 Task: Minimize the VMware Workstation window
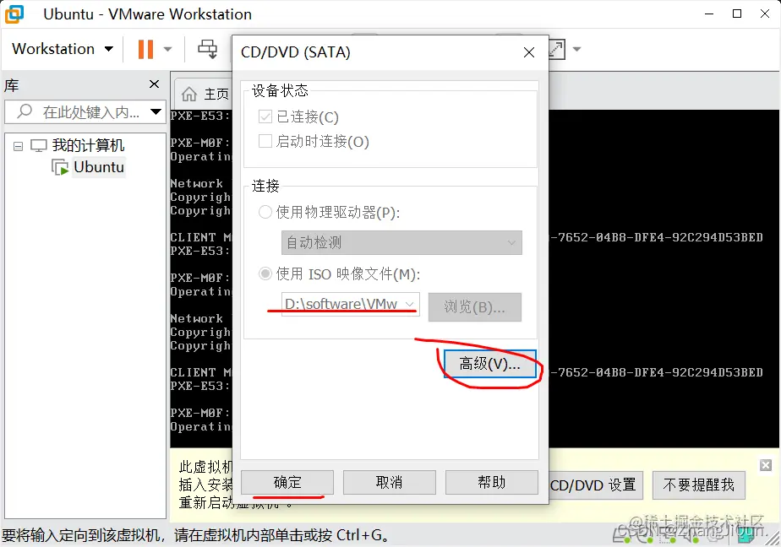point(709,14)
